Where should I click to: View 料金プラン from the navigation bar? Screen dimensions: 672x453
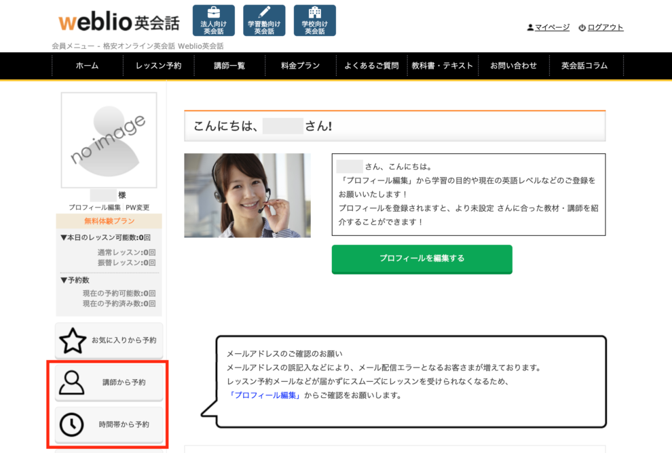click(299, 66)
